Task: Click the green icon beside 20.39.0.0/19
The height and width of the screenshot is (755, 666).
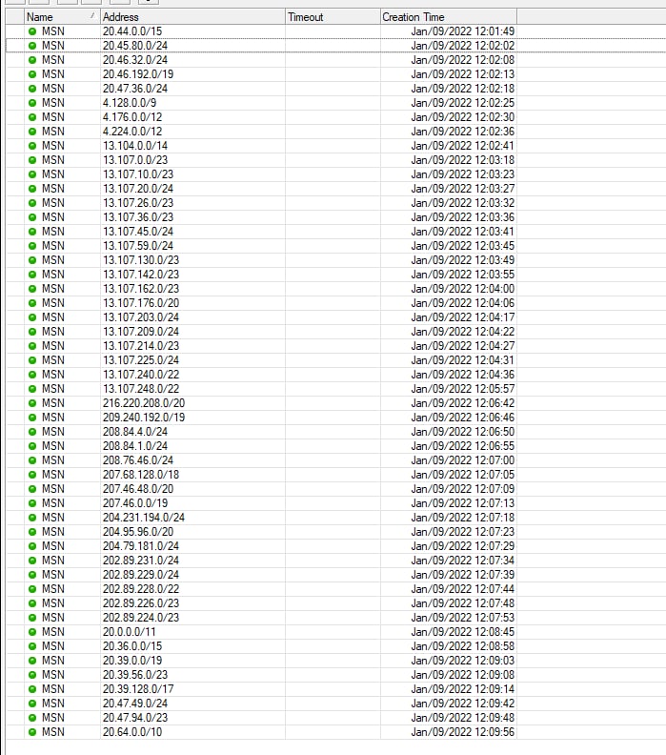Action: tap(32, 661)
